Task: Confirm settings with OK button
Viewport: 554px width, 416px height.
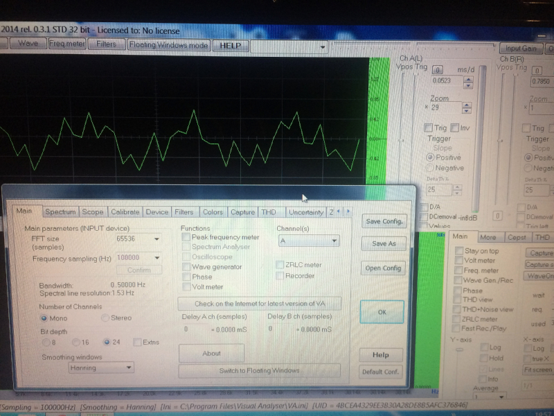Action: [x=382, y=312]
